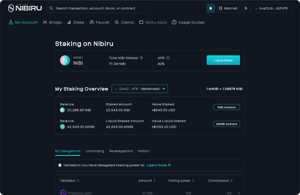Select the My Delegations tab
The width and height of the screenshot is (300, 195).
pos(68,151)
